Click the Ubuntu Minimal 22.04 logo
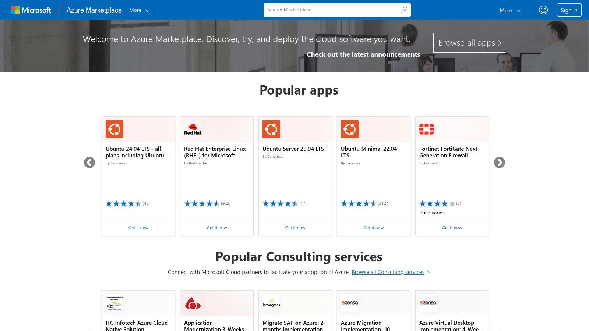This screenshot has width=589, height=331. 350,129
